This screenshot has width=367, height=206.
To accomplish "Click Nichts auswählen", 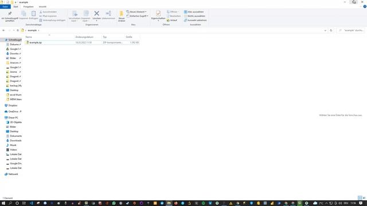I will pyautogui.click(x=195, y=16).
